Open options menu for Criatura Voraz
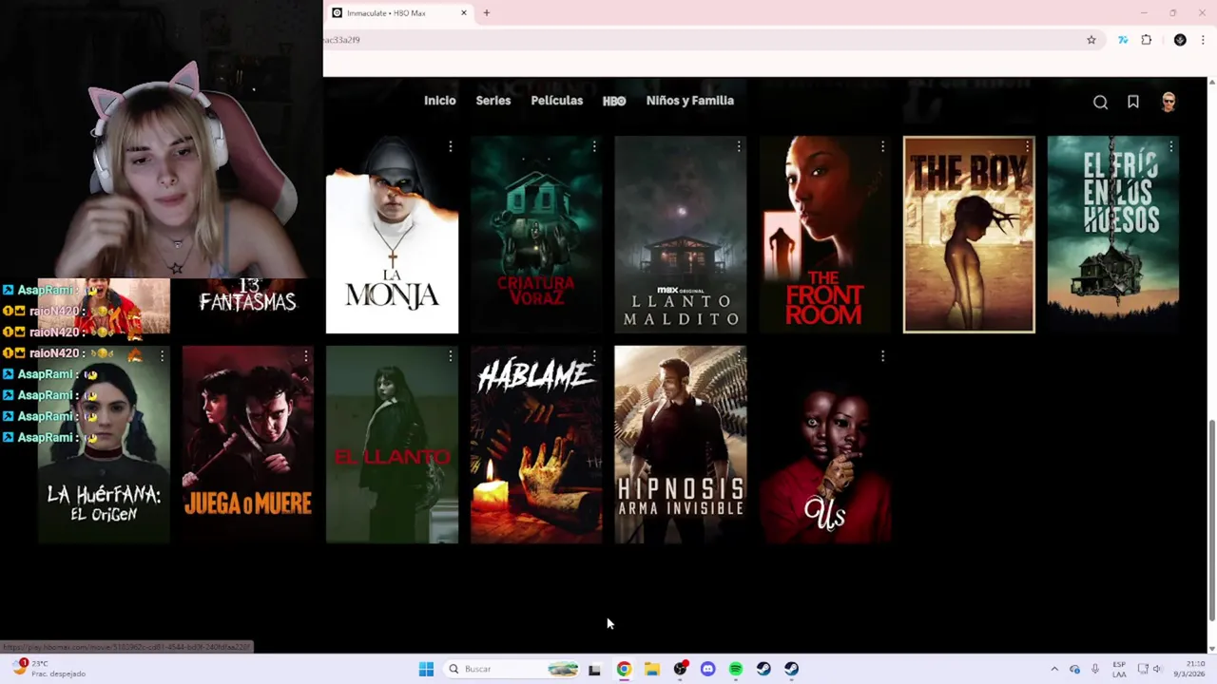The height and width of the screenshot is (684, 1217). point(594,146)
